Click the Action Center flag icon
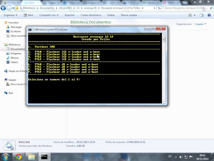Screen dimensions: 214x161 click(191, 157)
